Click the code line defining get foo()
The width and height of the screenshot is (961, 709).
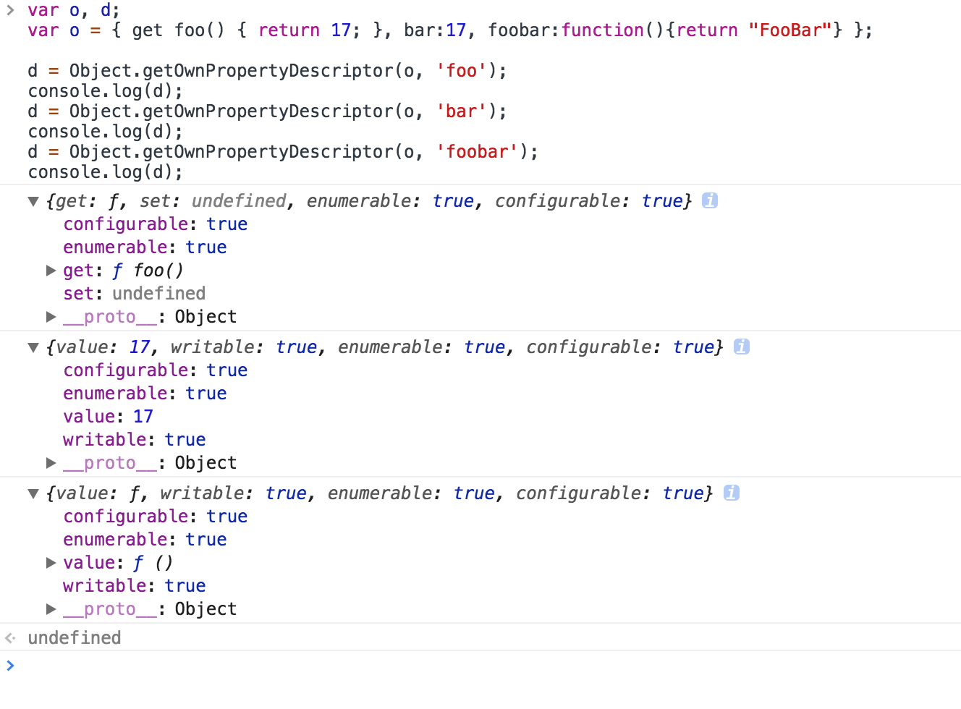(x=450, y=30)
